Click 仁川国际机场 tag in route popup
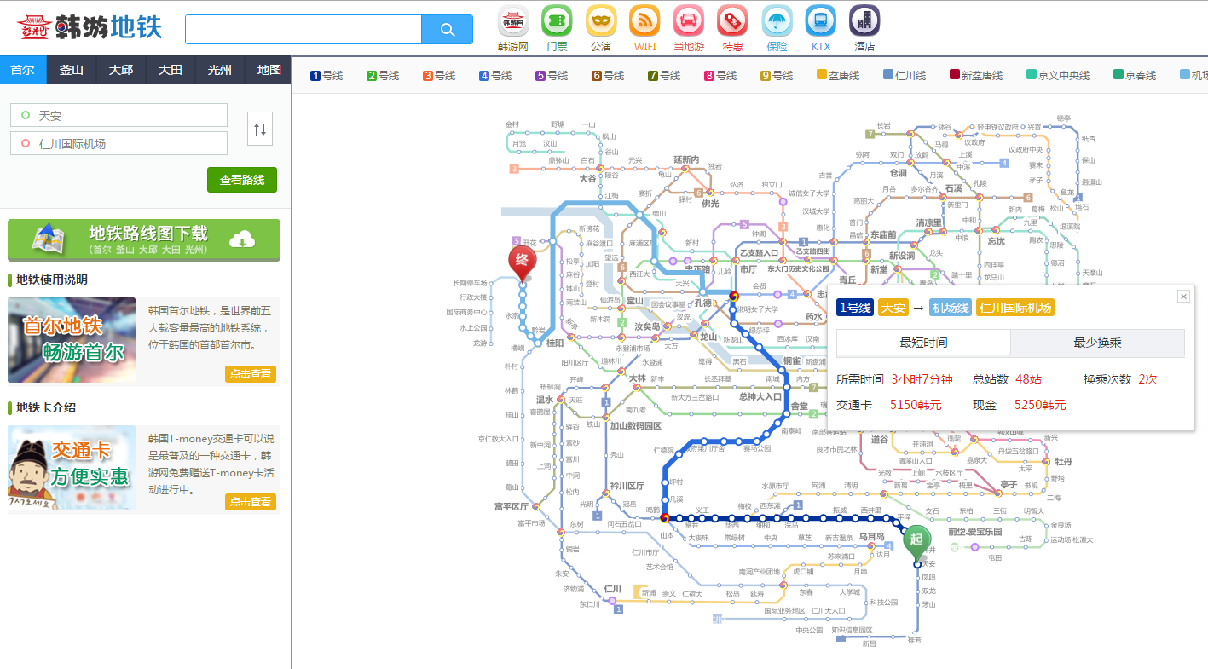Viewport: 1208px width, 669px height. pyautogui.click(x=1015, y=308)
